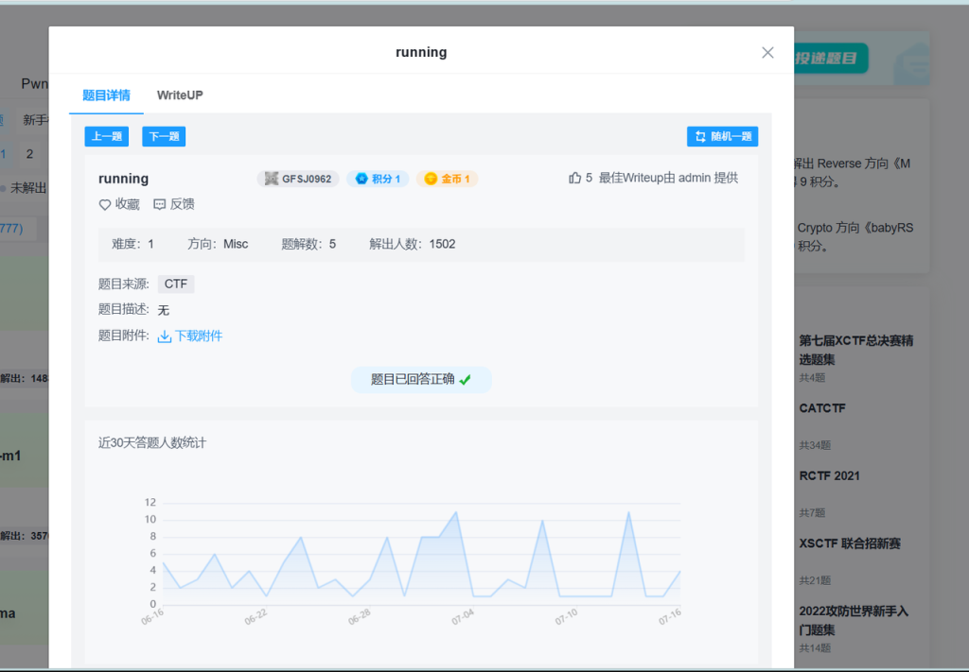Click the download attachment icon
Image resolution: width=969 pixels, height=672 pixels.
[x=164, y=336]
